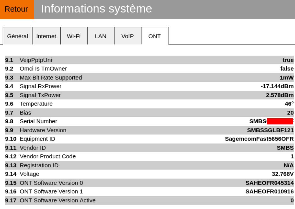Select the Serial Number row label

point(38,121)
